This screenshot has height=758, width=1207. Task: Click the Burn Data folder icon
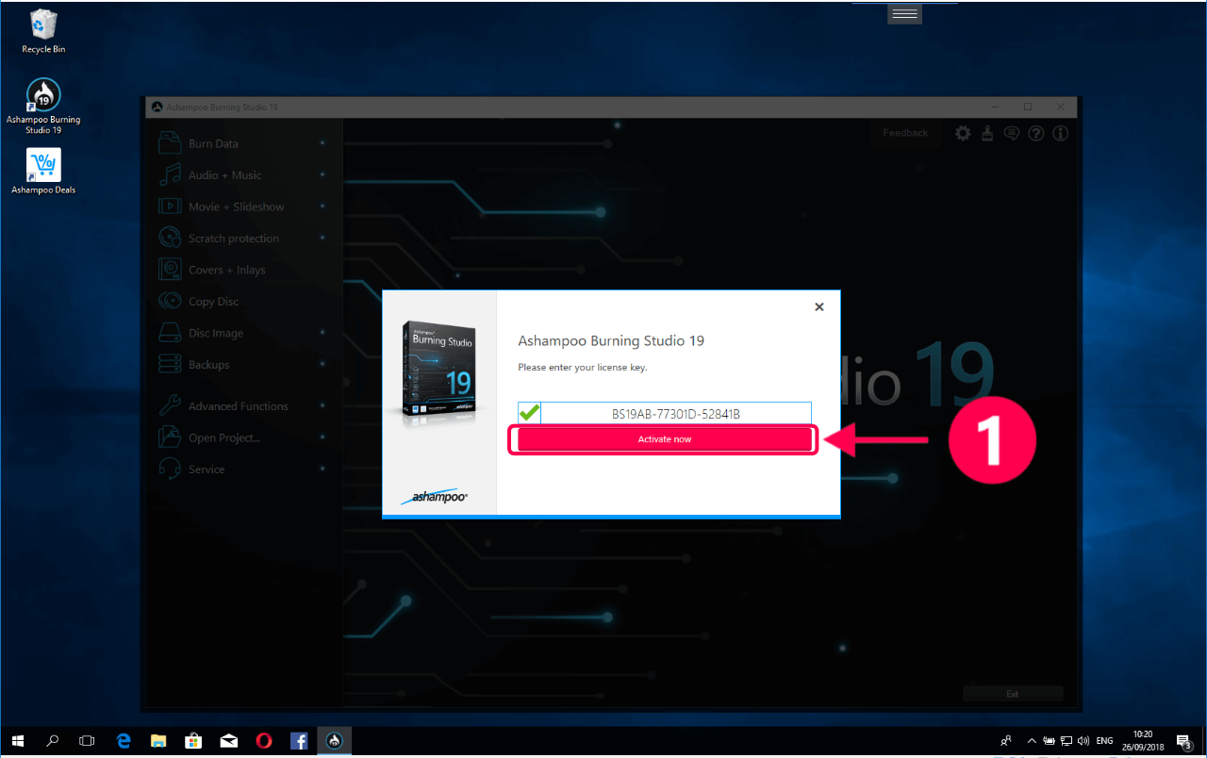click(170, 143)
